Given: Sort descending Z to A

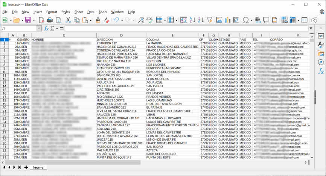Looking at the screenshot, I should [x=201, y=20].
